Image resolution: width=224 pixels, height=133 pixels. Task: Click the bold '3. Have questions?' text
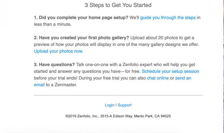tap(54, 65)
